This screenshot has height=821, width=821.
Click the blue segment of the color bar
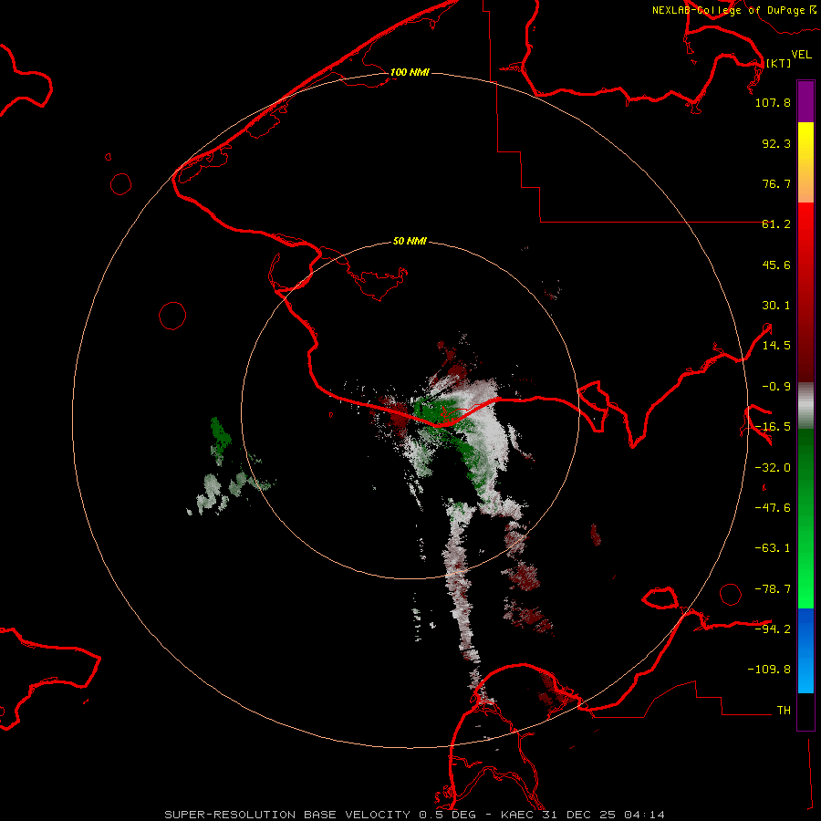(805, 650)
